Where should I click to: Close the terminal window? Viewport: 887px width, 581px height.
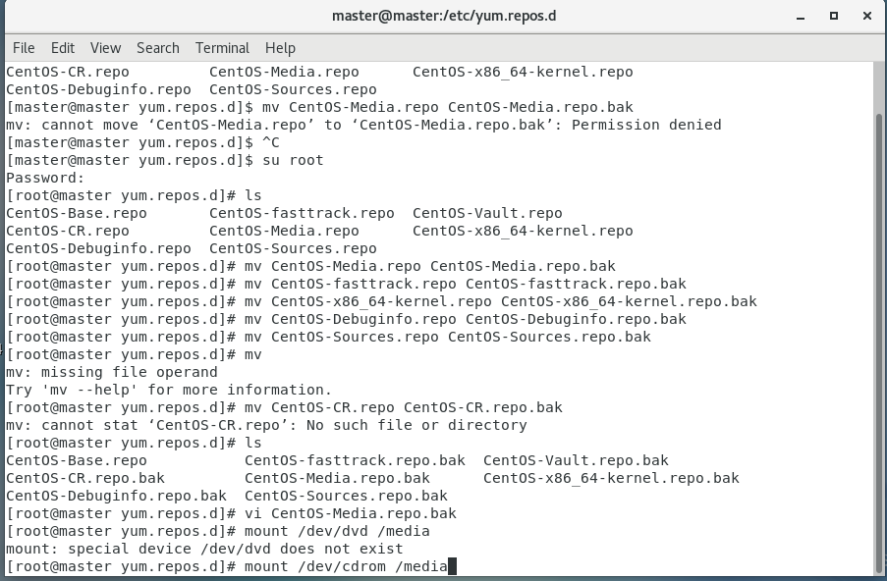[867, 16]
